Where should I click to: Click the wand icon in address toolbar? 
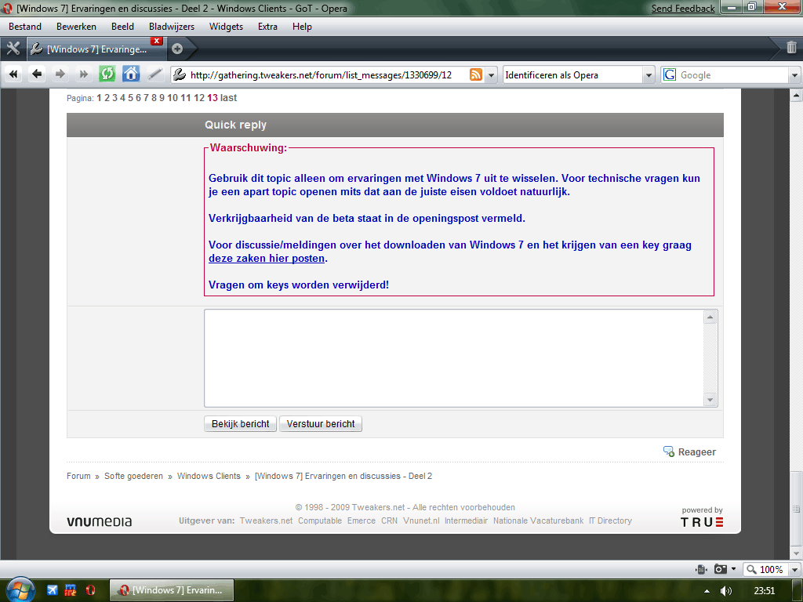[154, 74]
